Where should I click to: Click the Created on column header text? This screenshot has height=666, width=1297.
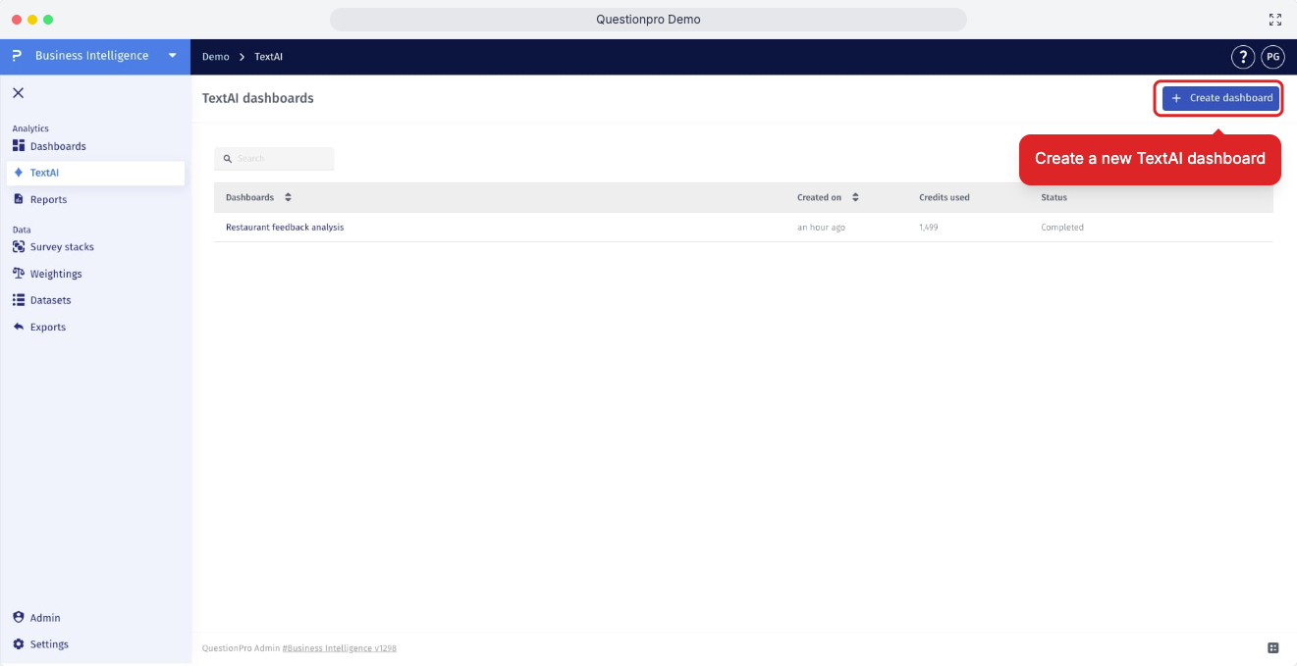[x=819, y=197]
